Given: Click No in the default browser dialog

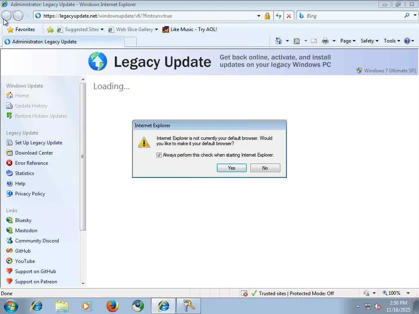Looking at the screenshot, I should (265, 168).
